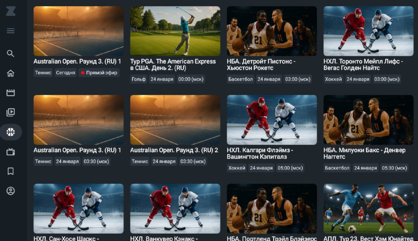Click '03:00 (мск)' under Торонто Мейпл Лифс
The image size is (418, 241).
(387, 79)
